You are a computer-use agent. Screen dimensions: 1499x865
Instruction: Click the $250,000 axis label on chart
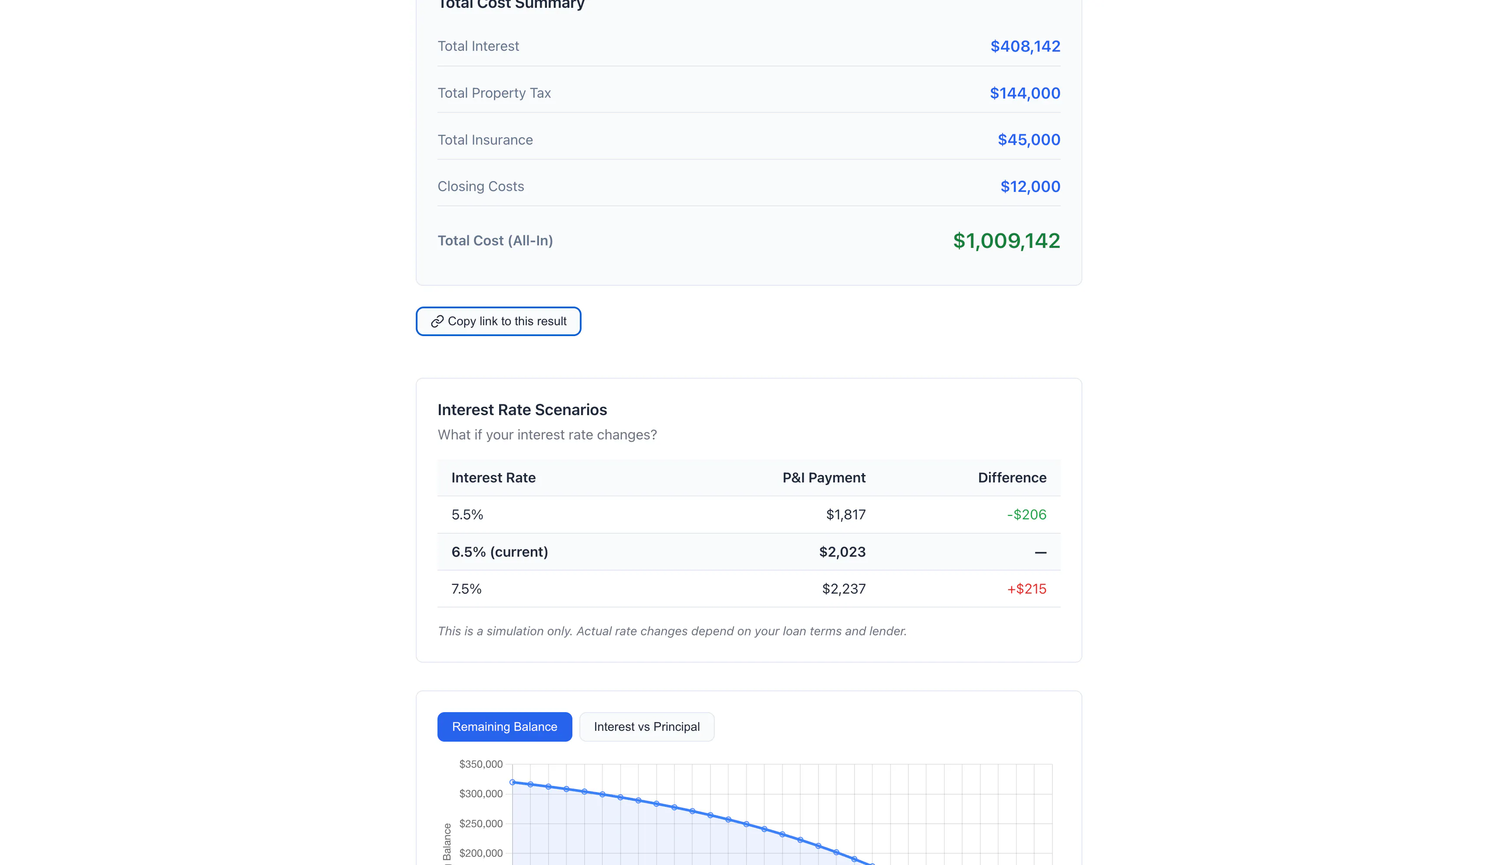(481, 823)
